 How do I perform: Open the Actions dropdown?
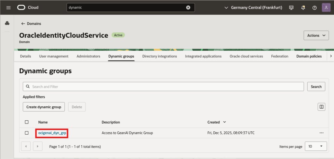coord(316,35)
